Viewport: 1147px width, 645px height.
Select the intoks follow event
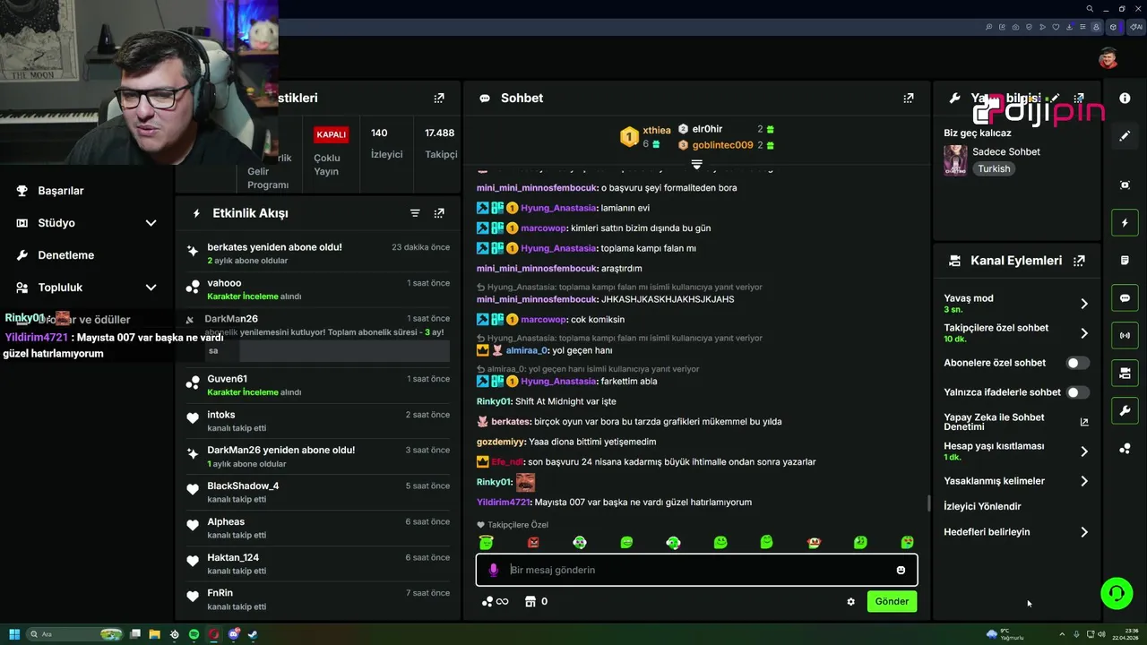coord(317,421)
